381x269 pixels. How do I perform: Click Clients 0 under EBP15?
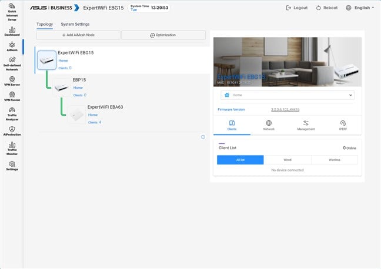80,95
